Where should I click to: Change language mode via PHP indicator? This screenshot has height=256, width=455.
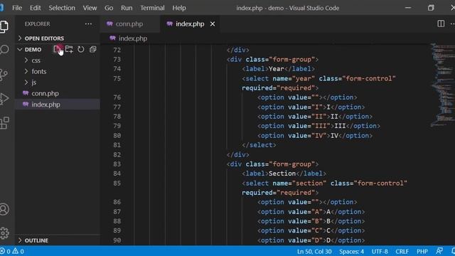click(x=422, y=251)
